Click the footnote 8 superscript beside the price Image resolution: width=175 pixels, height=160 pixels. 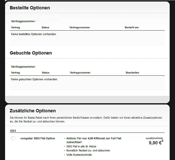162,141
